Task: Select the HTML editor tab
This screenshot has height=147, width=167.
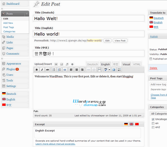Action: coord(137,64)
